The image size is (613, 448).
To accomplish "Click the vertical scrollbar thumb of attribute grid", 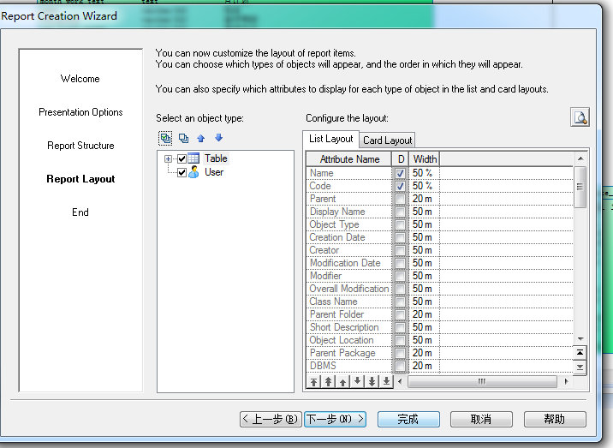I will pyautogui.click(x=580, y=187).
